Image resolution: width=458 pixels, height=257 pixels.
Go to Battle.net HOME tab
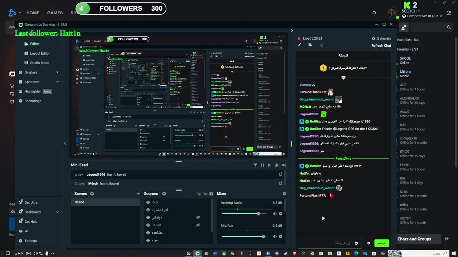33,13
